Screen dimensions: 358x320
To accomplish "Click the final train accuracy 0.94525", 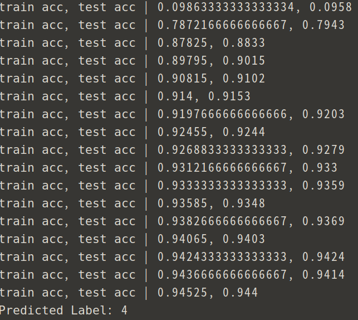I will coord(182,292).
